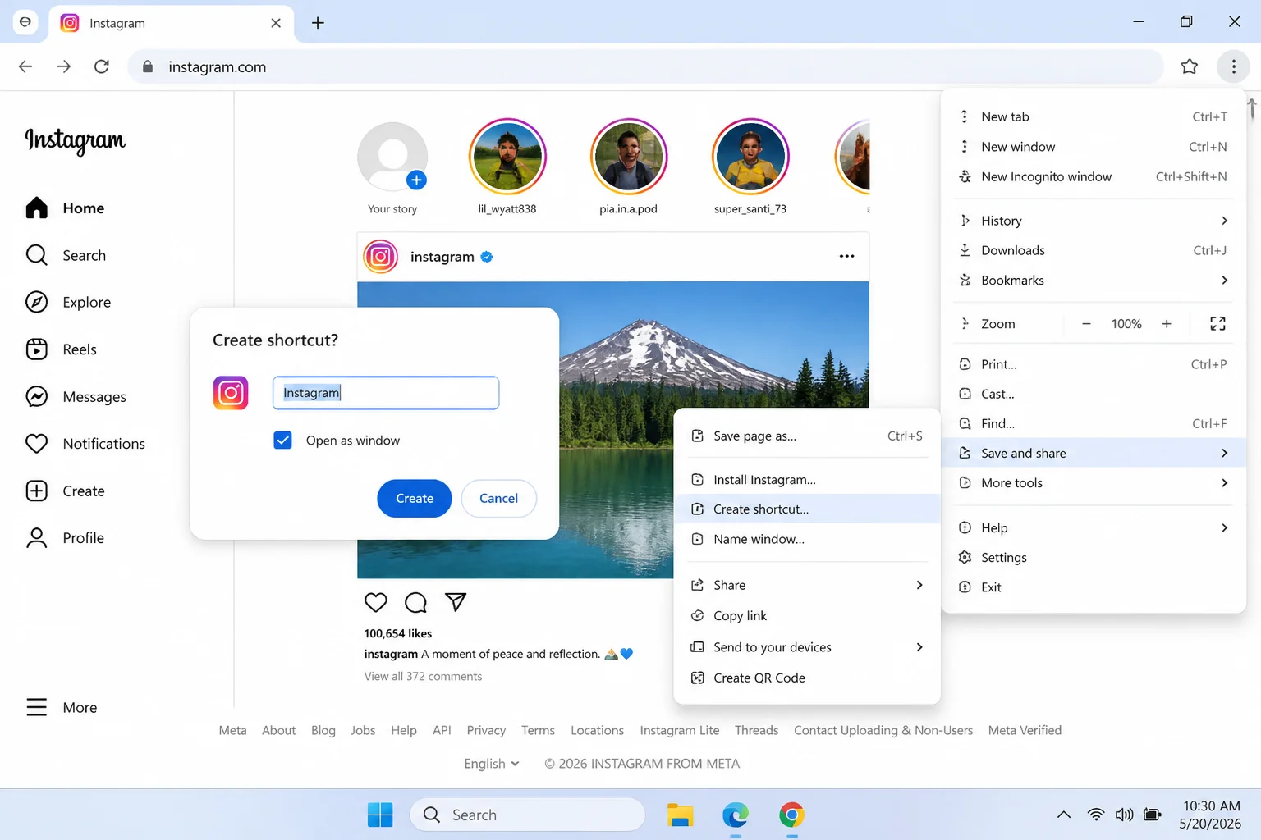Cancel the Create shortcut dialog
This screenshot has width=1261, height=840.
point(498,498)
